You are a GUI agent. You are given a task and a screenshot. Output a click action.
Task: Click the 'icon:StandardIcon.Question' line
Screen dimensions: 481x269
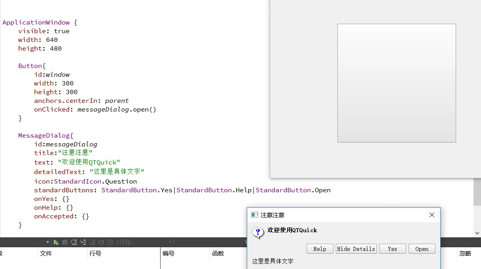tap(85, 182)
